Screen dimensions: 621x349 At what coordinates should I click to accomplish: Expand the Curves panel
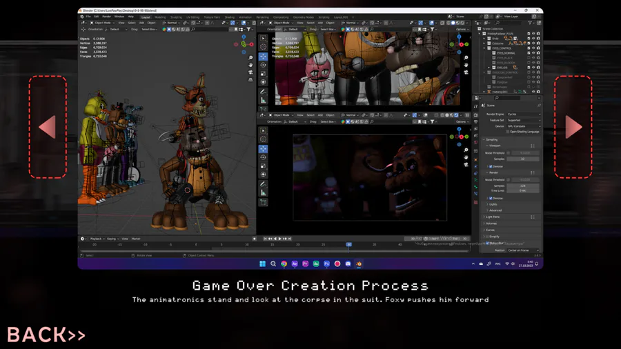[x=489, y=230]
